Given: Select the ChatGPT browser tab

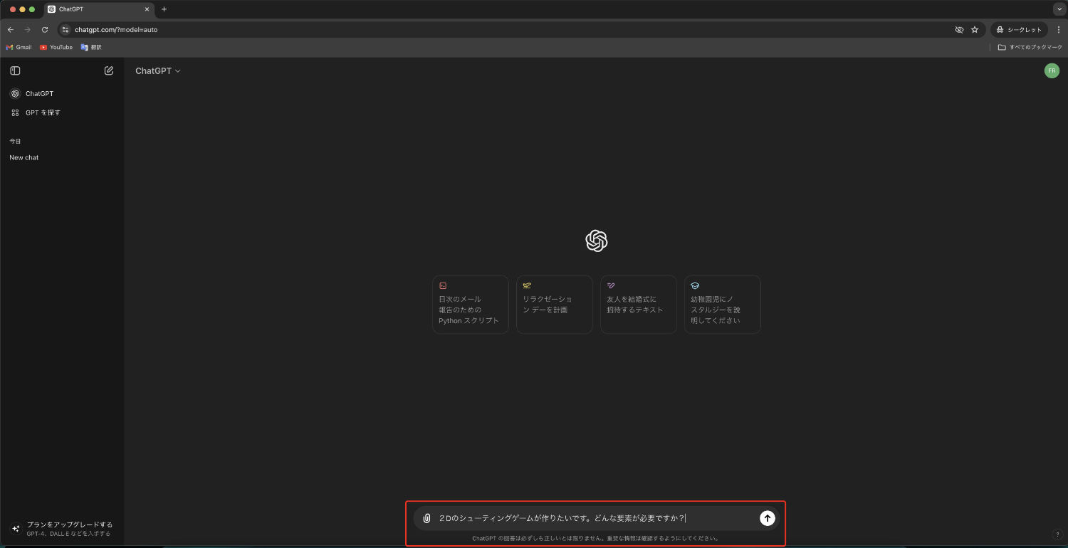Looking at the screenshot, I should coord(98,9).
